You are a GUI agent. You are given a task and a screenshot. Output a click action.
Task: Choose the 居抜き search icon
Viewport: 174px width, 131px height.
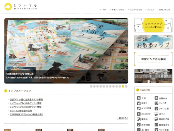(139, 103)
